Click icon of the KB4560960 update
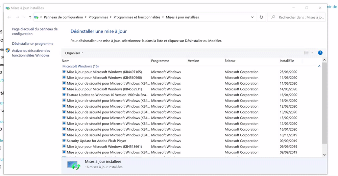Viewport: 338px width, 176px height. pyautogui.click(x=64, y=77)
